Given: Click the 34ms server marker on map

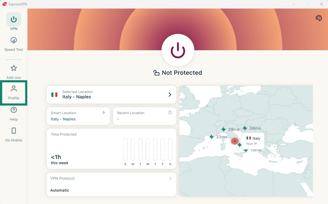Looking at the screenshot, I should tap(245, 128).
